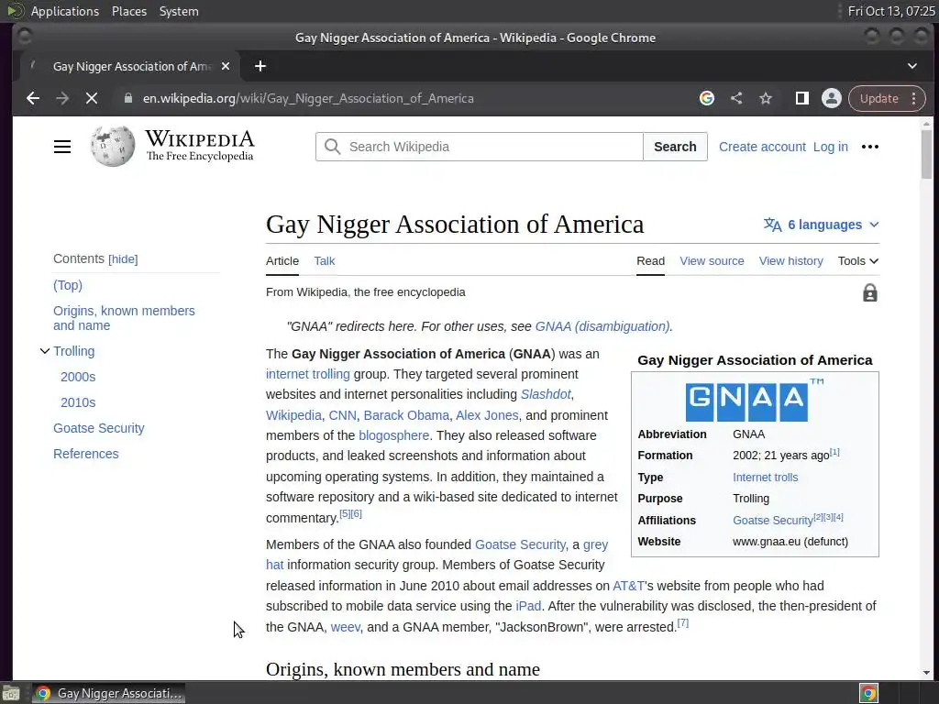
Task: Open Wikipedia's hamburger main menu
Action: pyautogui.click(x=62, y=147)
